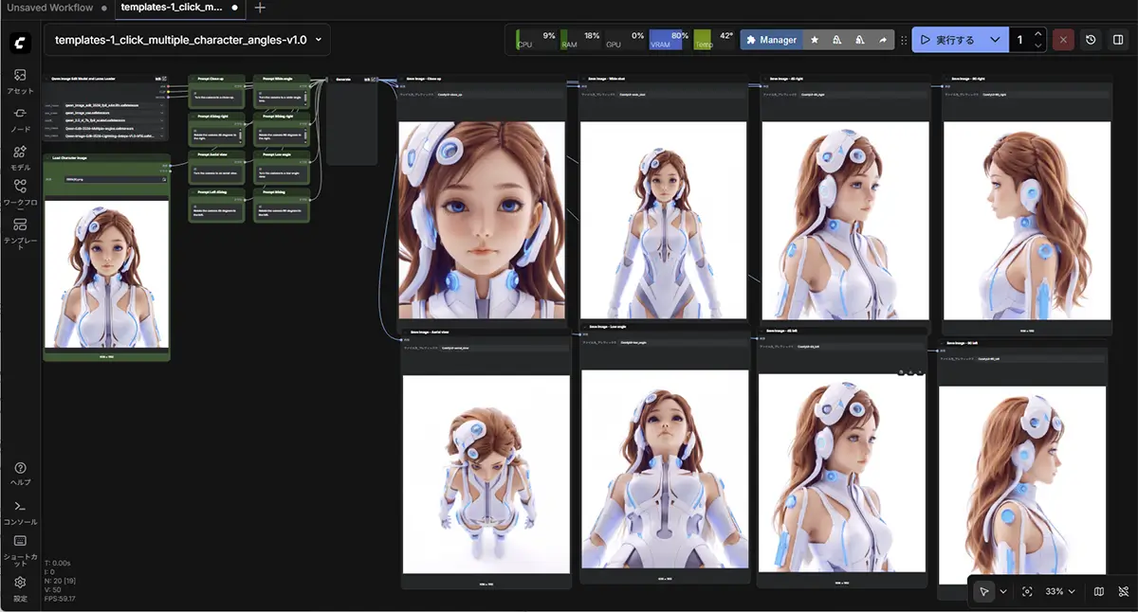The image size is (1138, 612).
Task: Toggle the side panel with the top-right icon
Action: click(x=1119, y=40)
